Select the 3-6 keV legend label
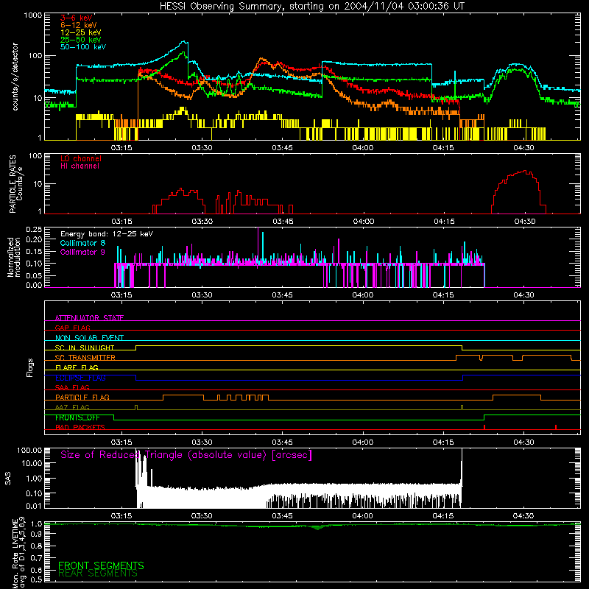 77,18
